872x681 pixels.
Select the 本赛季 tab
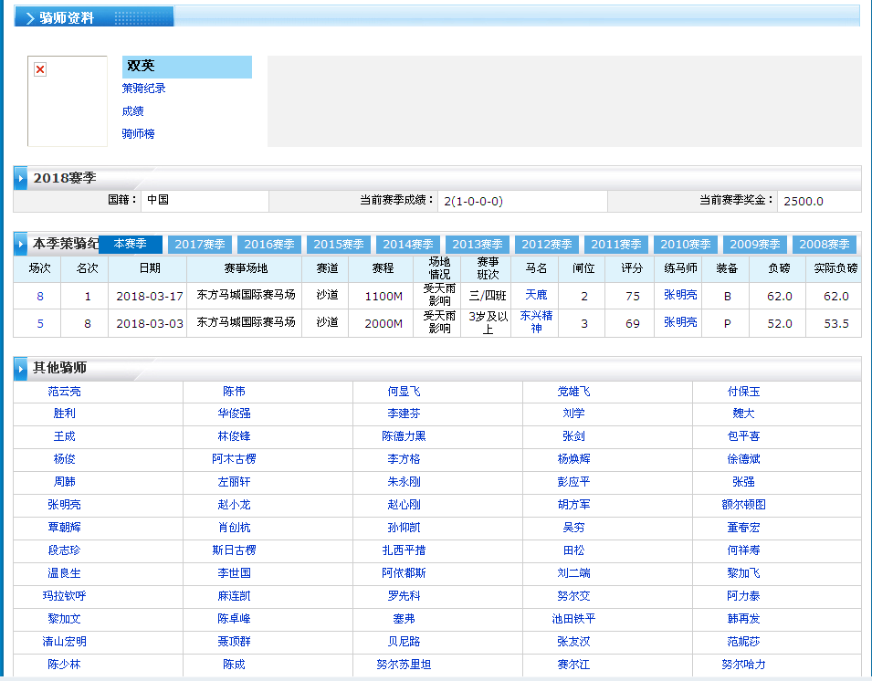point(130,245)
